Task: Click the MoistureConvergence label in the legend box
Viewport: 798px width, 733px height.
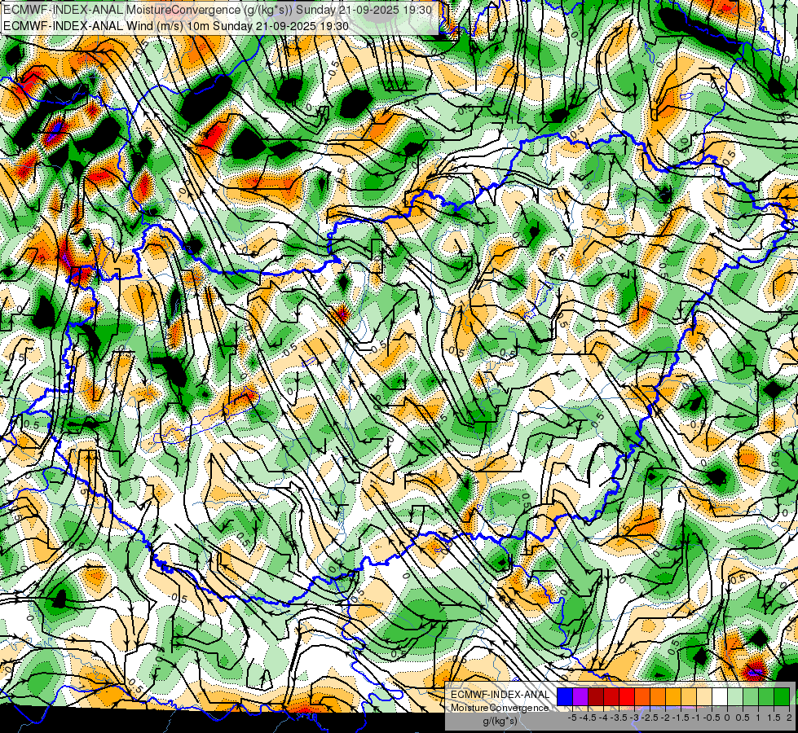Action: point(500,708)
